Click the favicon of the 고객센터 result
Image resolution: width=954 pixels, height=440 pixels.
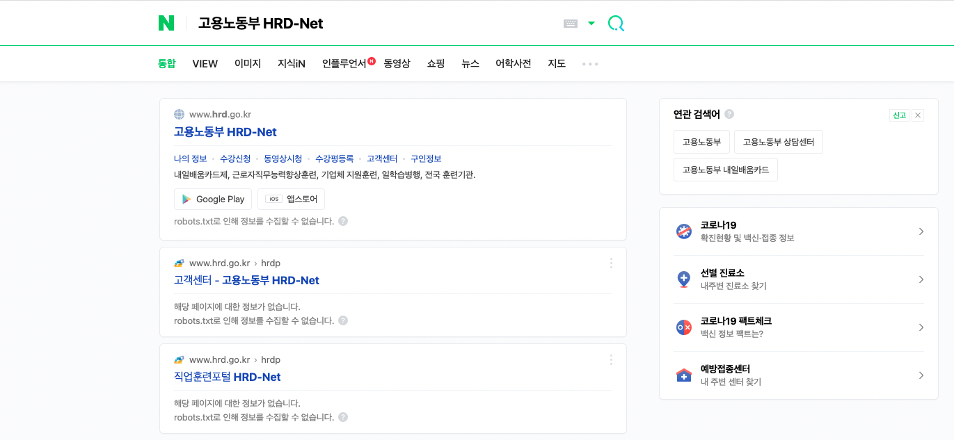click(180, 263)
